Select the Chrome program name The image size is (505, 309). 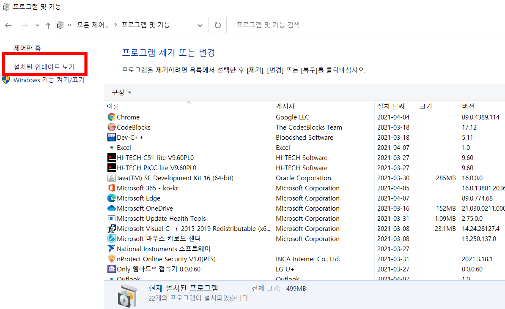pos(128,117)
